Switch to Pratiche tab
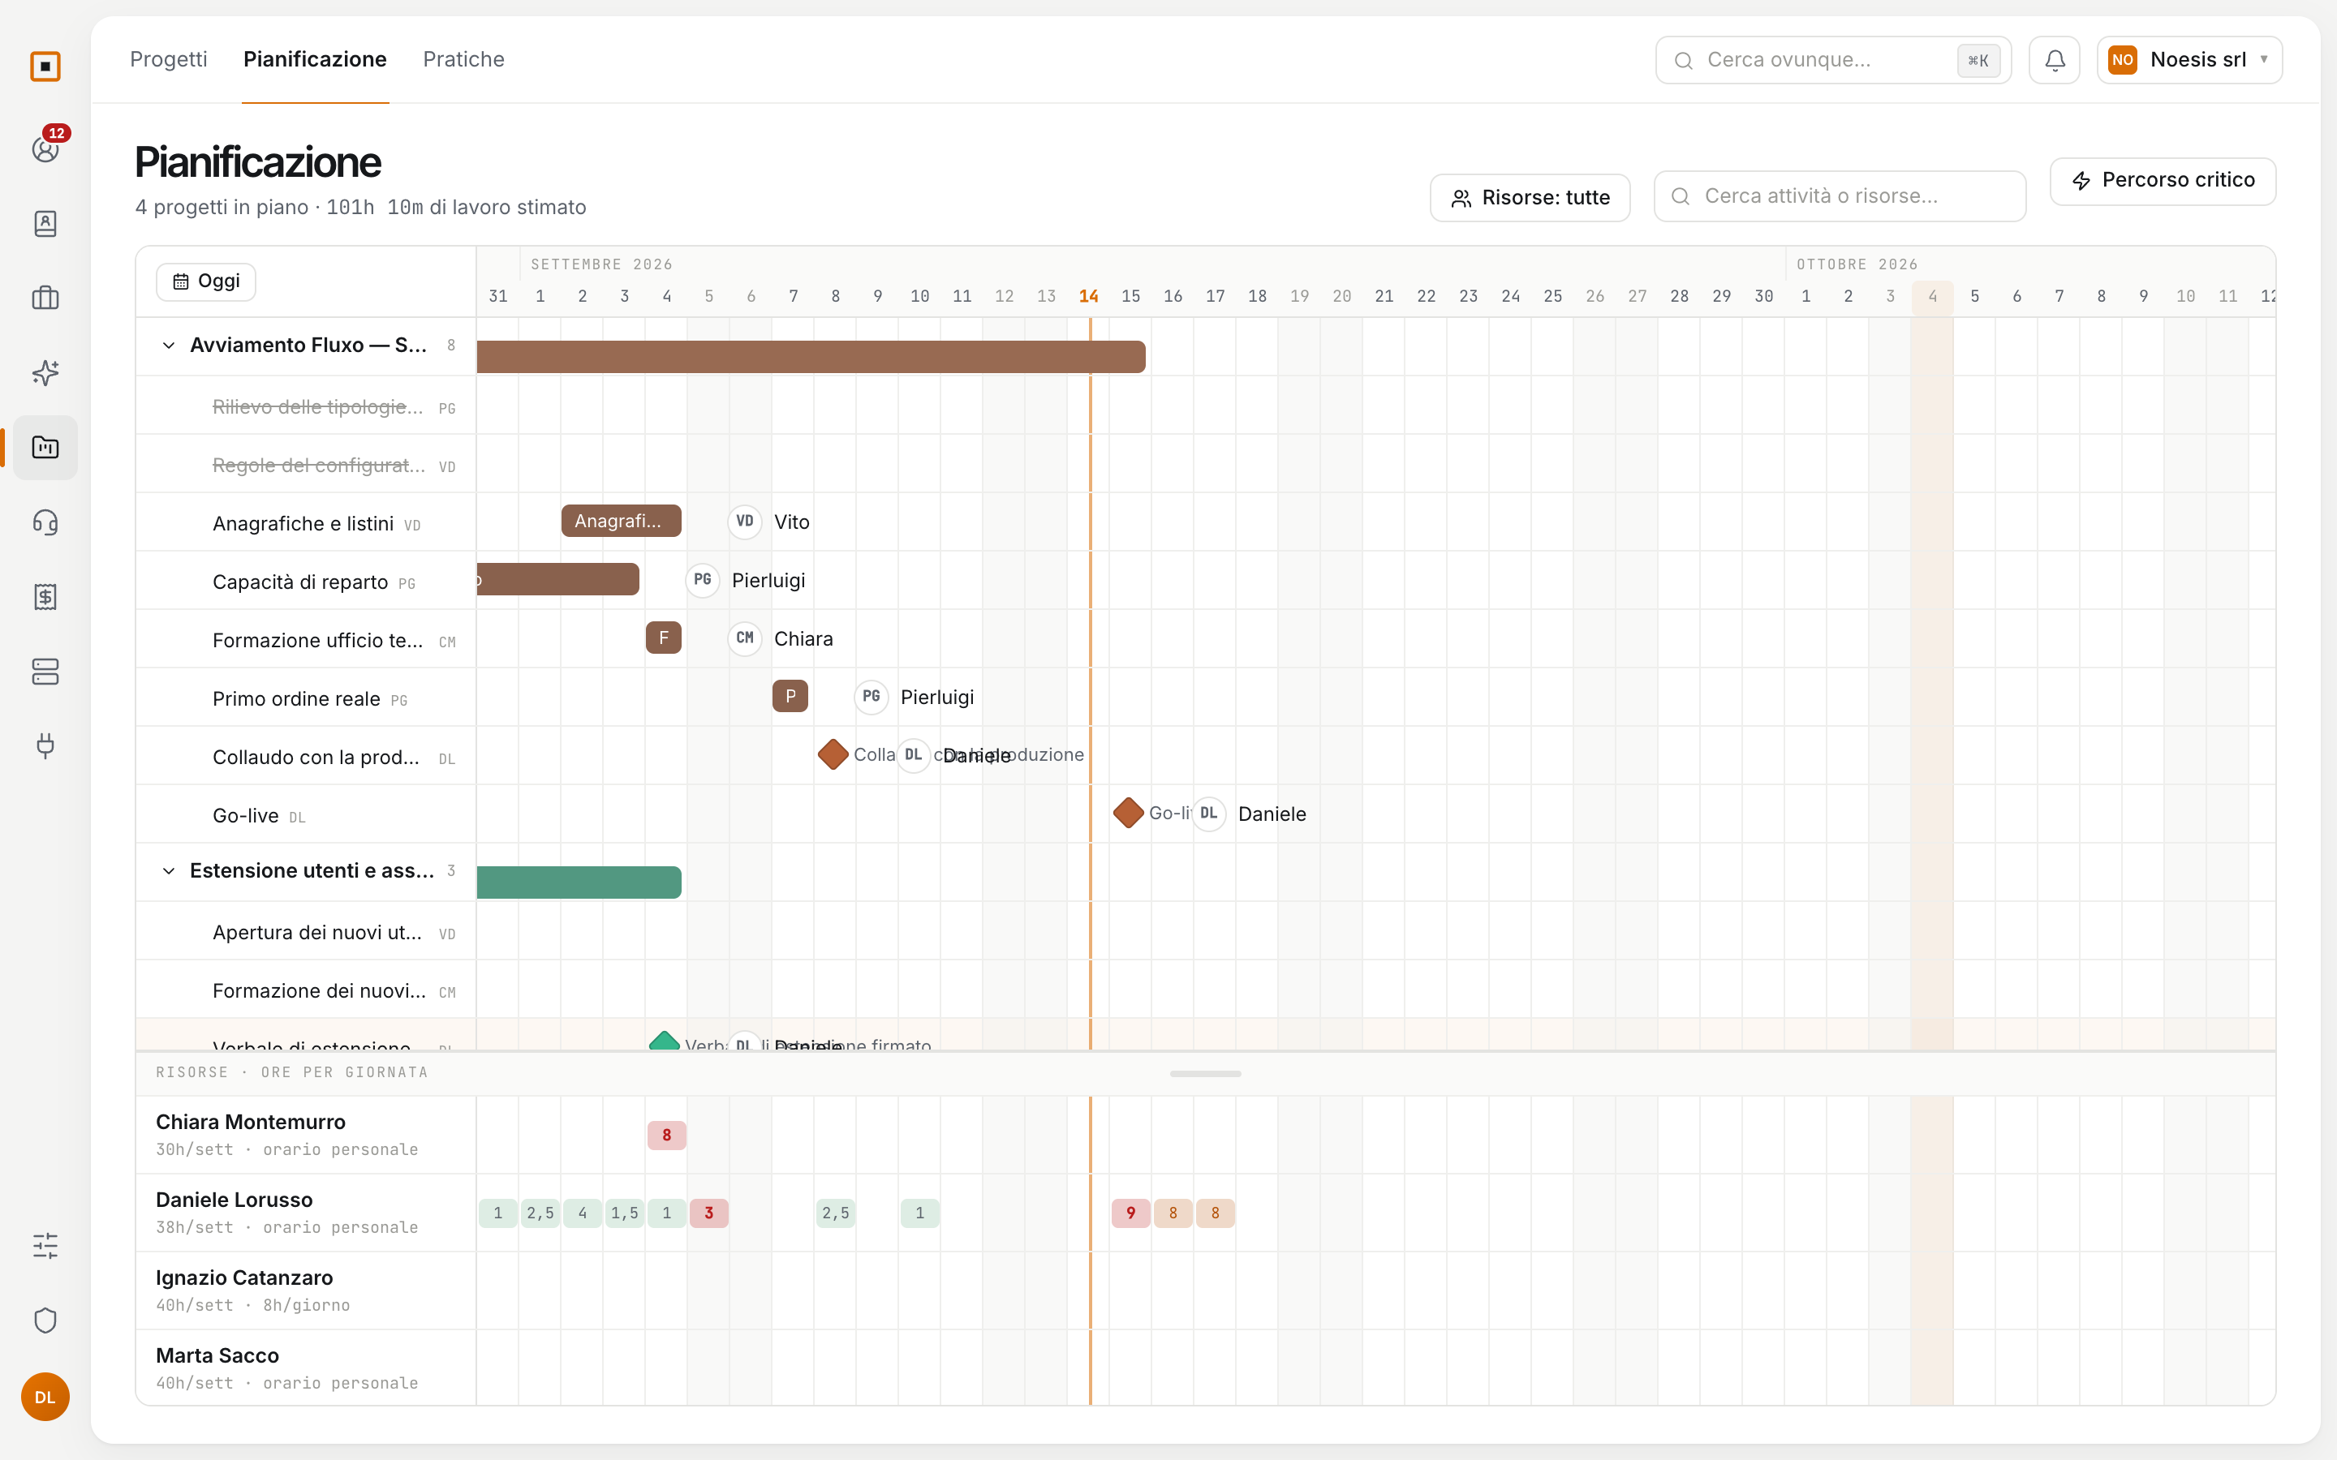The height and width of the screenshot is (1460, 2337). (x=463, y=59)
